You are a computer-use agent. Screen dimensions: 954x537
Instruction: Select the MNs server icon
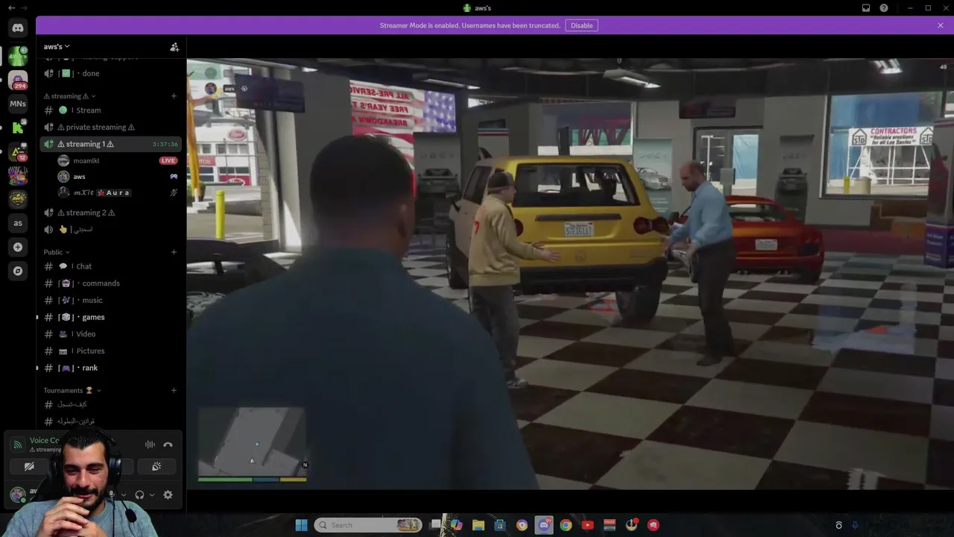coord(18,104)
